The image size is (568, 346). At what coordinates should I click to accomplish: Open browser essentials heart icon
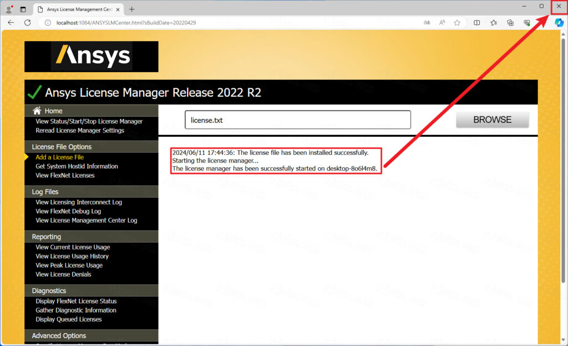tap(527, 22)
